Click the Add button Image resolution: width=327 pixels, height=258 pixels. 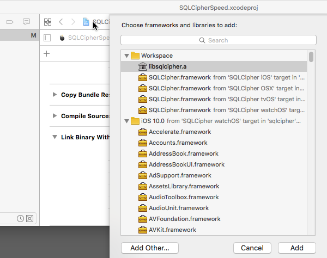pos(297,248)
